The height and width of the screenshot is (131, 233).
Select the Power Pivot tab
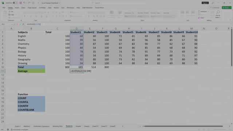tap(99, 8)
